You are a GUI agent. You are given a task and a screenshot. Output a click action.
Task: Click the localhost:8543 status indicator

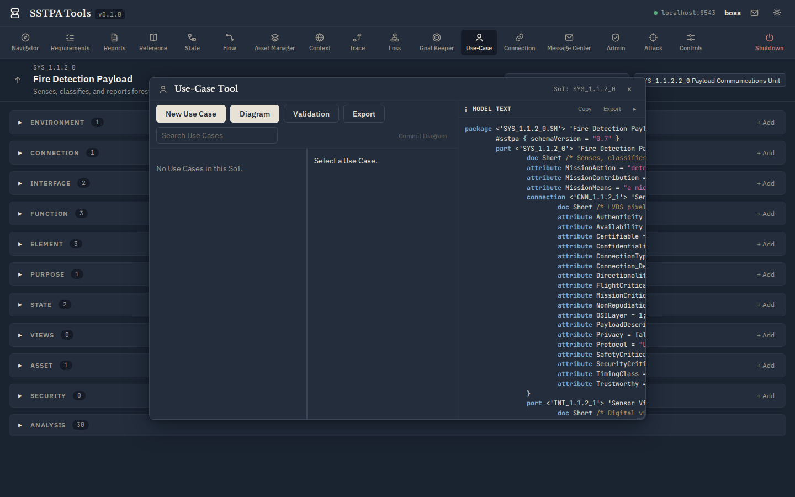[685, 13]
